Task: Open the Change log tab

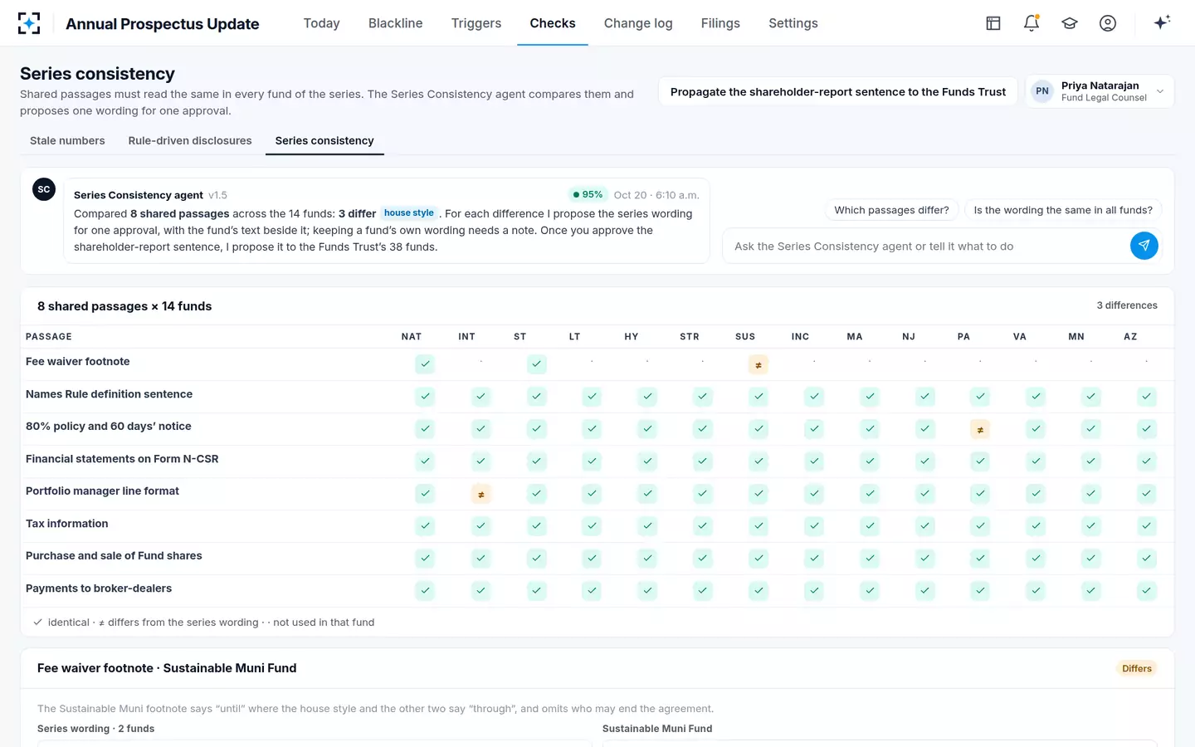Action: (x=638, y=23)
